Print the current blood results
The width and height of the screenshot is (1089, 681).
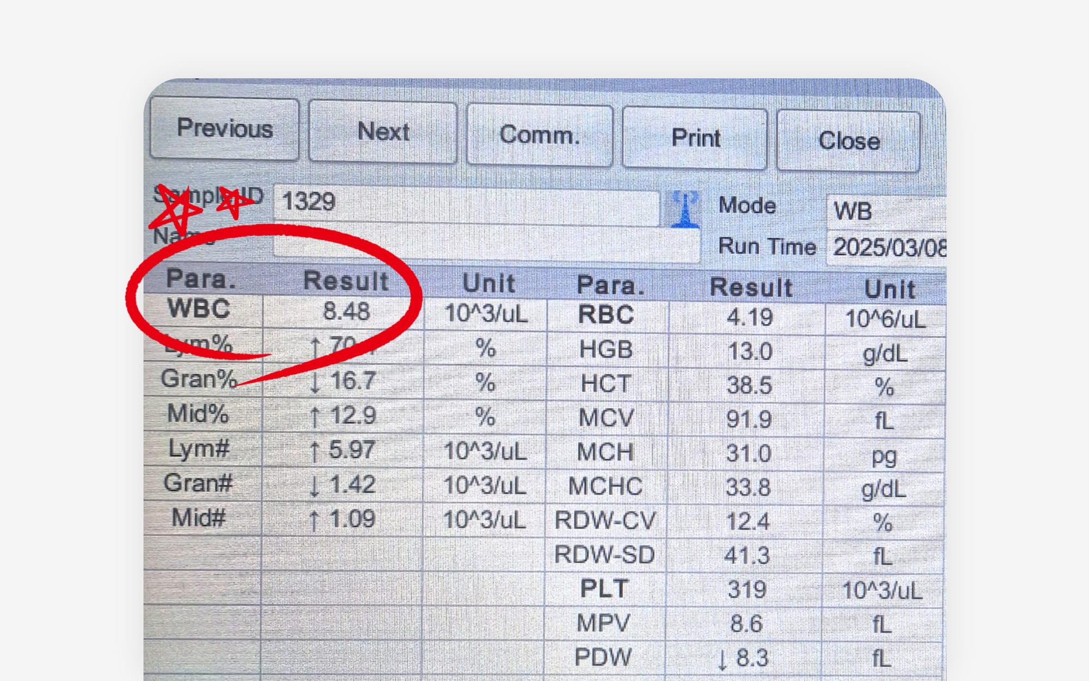coord(695,138)
